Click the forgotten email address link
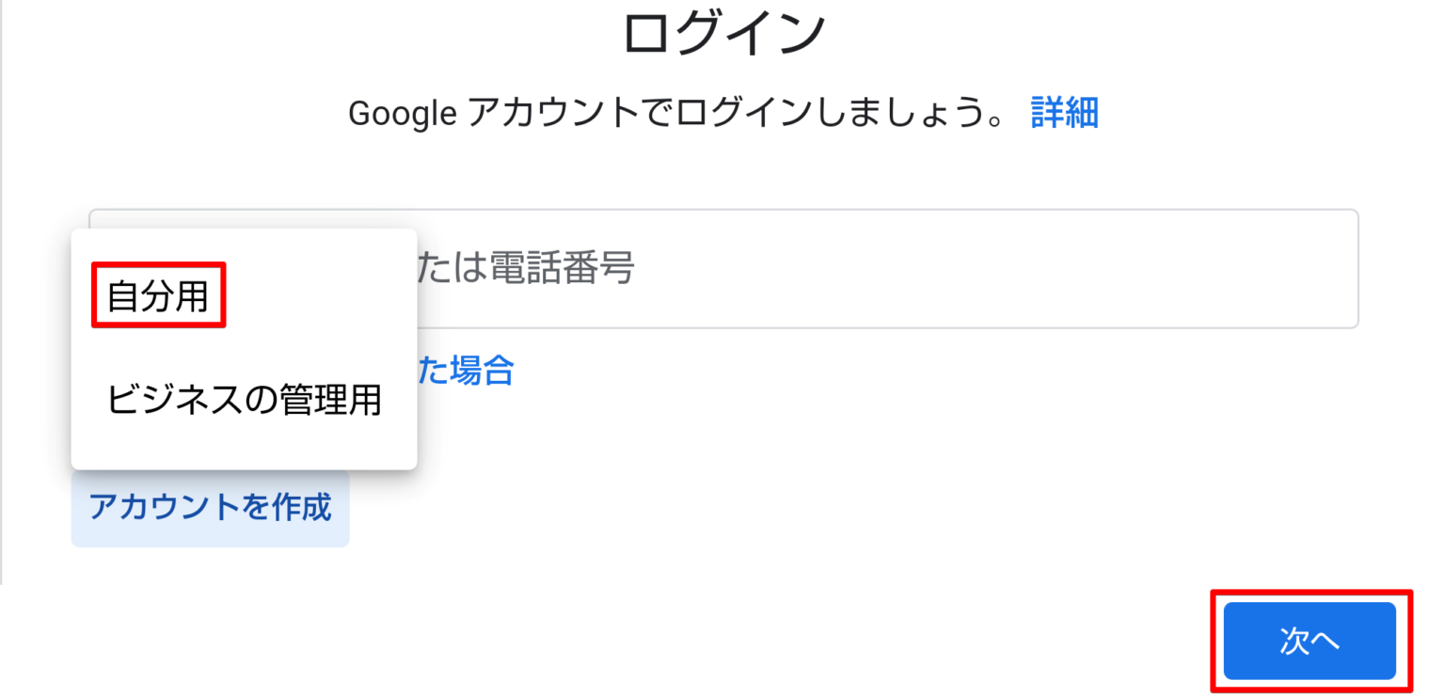 (x=466, y=371)
